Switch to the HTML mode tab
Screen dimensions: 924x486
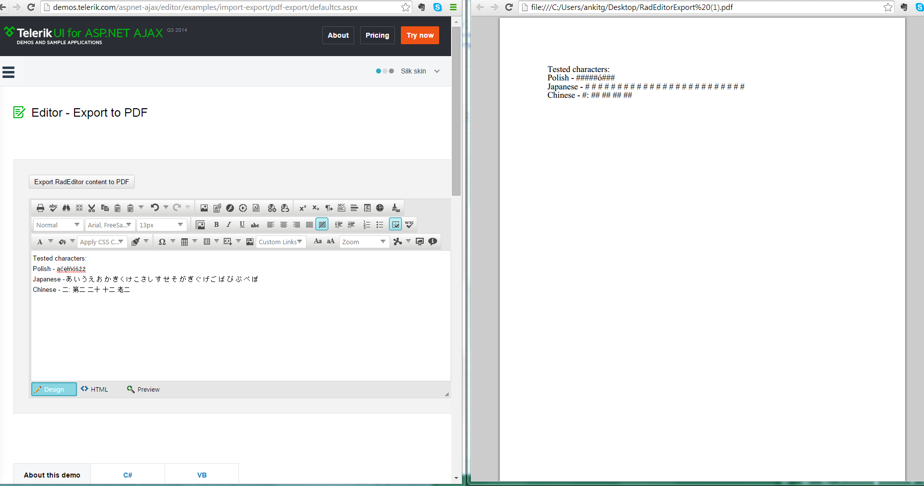pyautogui.click(x=94, y=389)
